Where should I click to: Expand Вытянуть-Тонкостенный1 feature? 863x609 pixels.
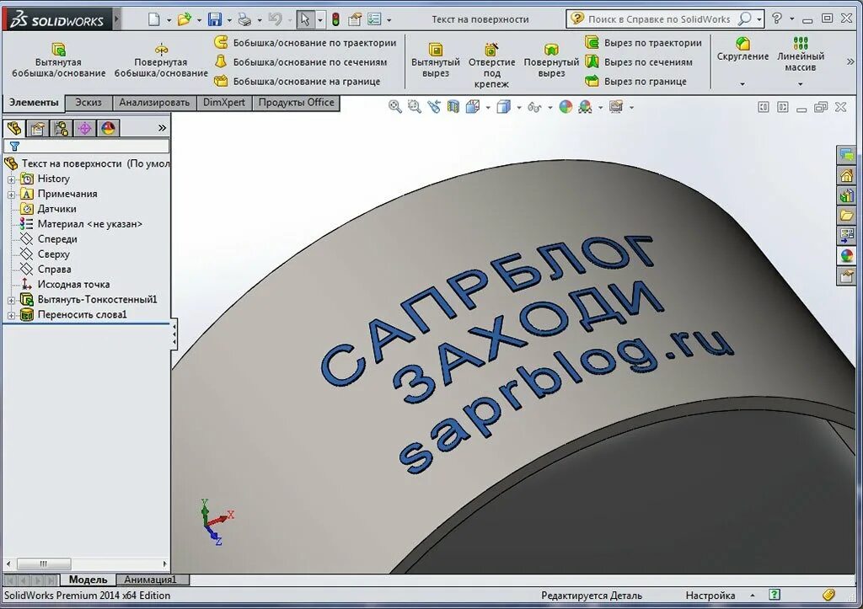[11, 301]
